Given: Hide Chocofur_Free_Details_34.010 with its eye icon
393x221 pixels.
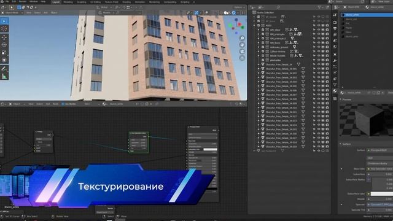Looking at the screenshot, I should click(319, 107).
